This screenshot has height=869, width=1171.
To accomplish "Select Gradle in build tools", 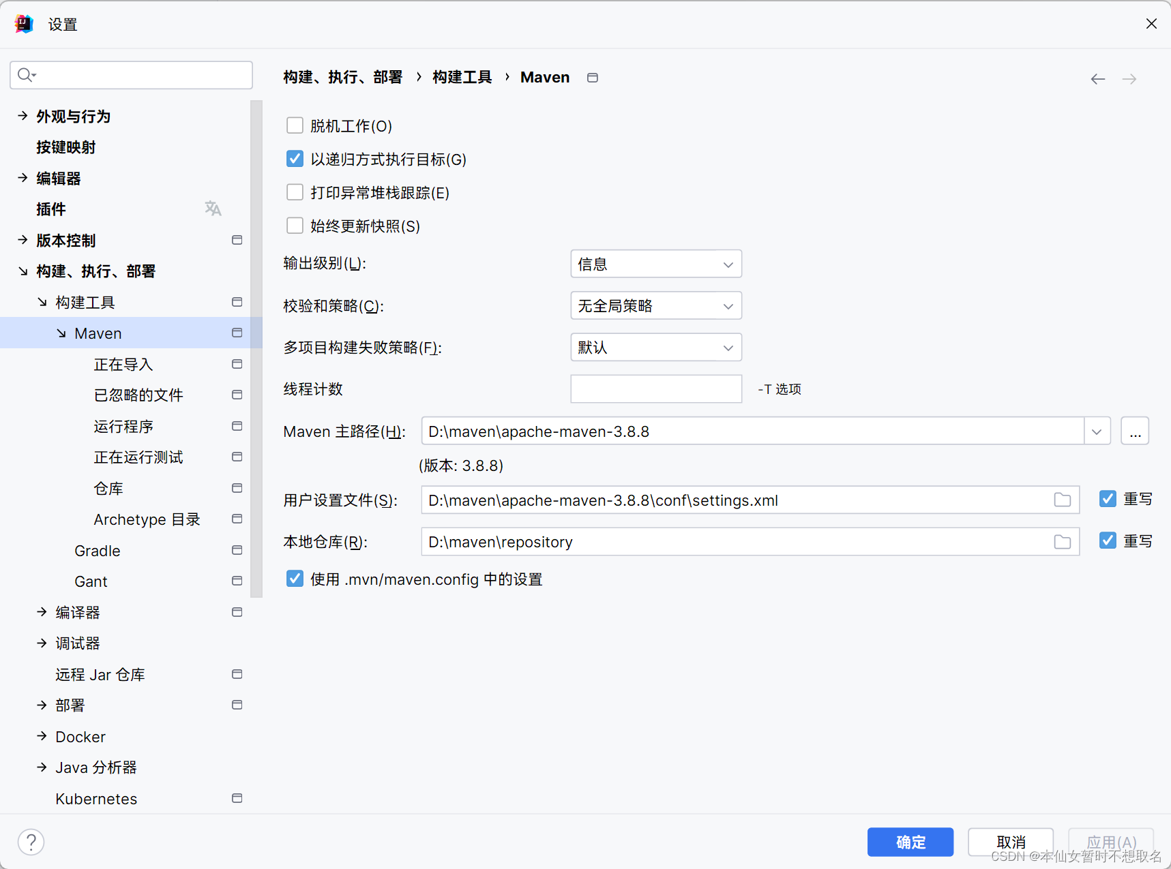I will point(98,551).
